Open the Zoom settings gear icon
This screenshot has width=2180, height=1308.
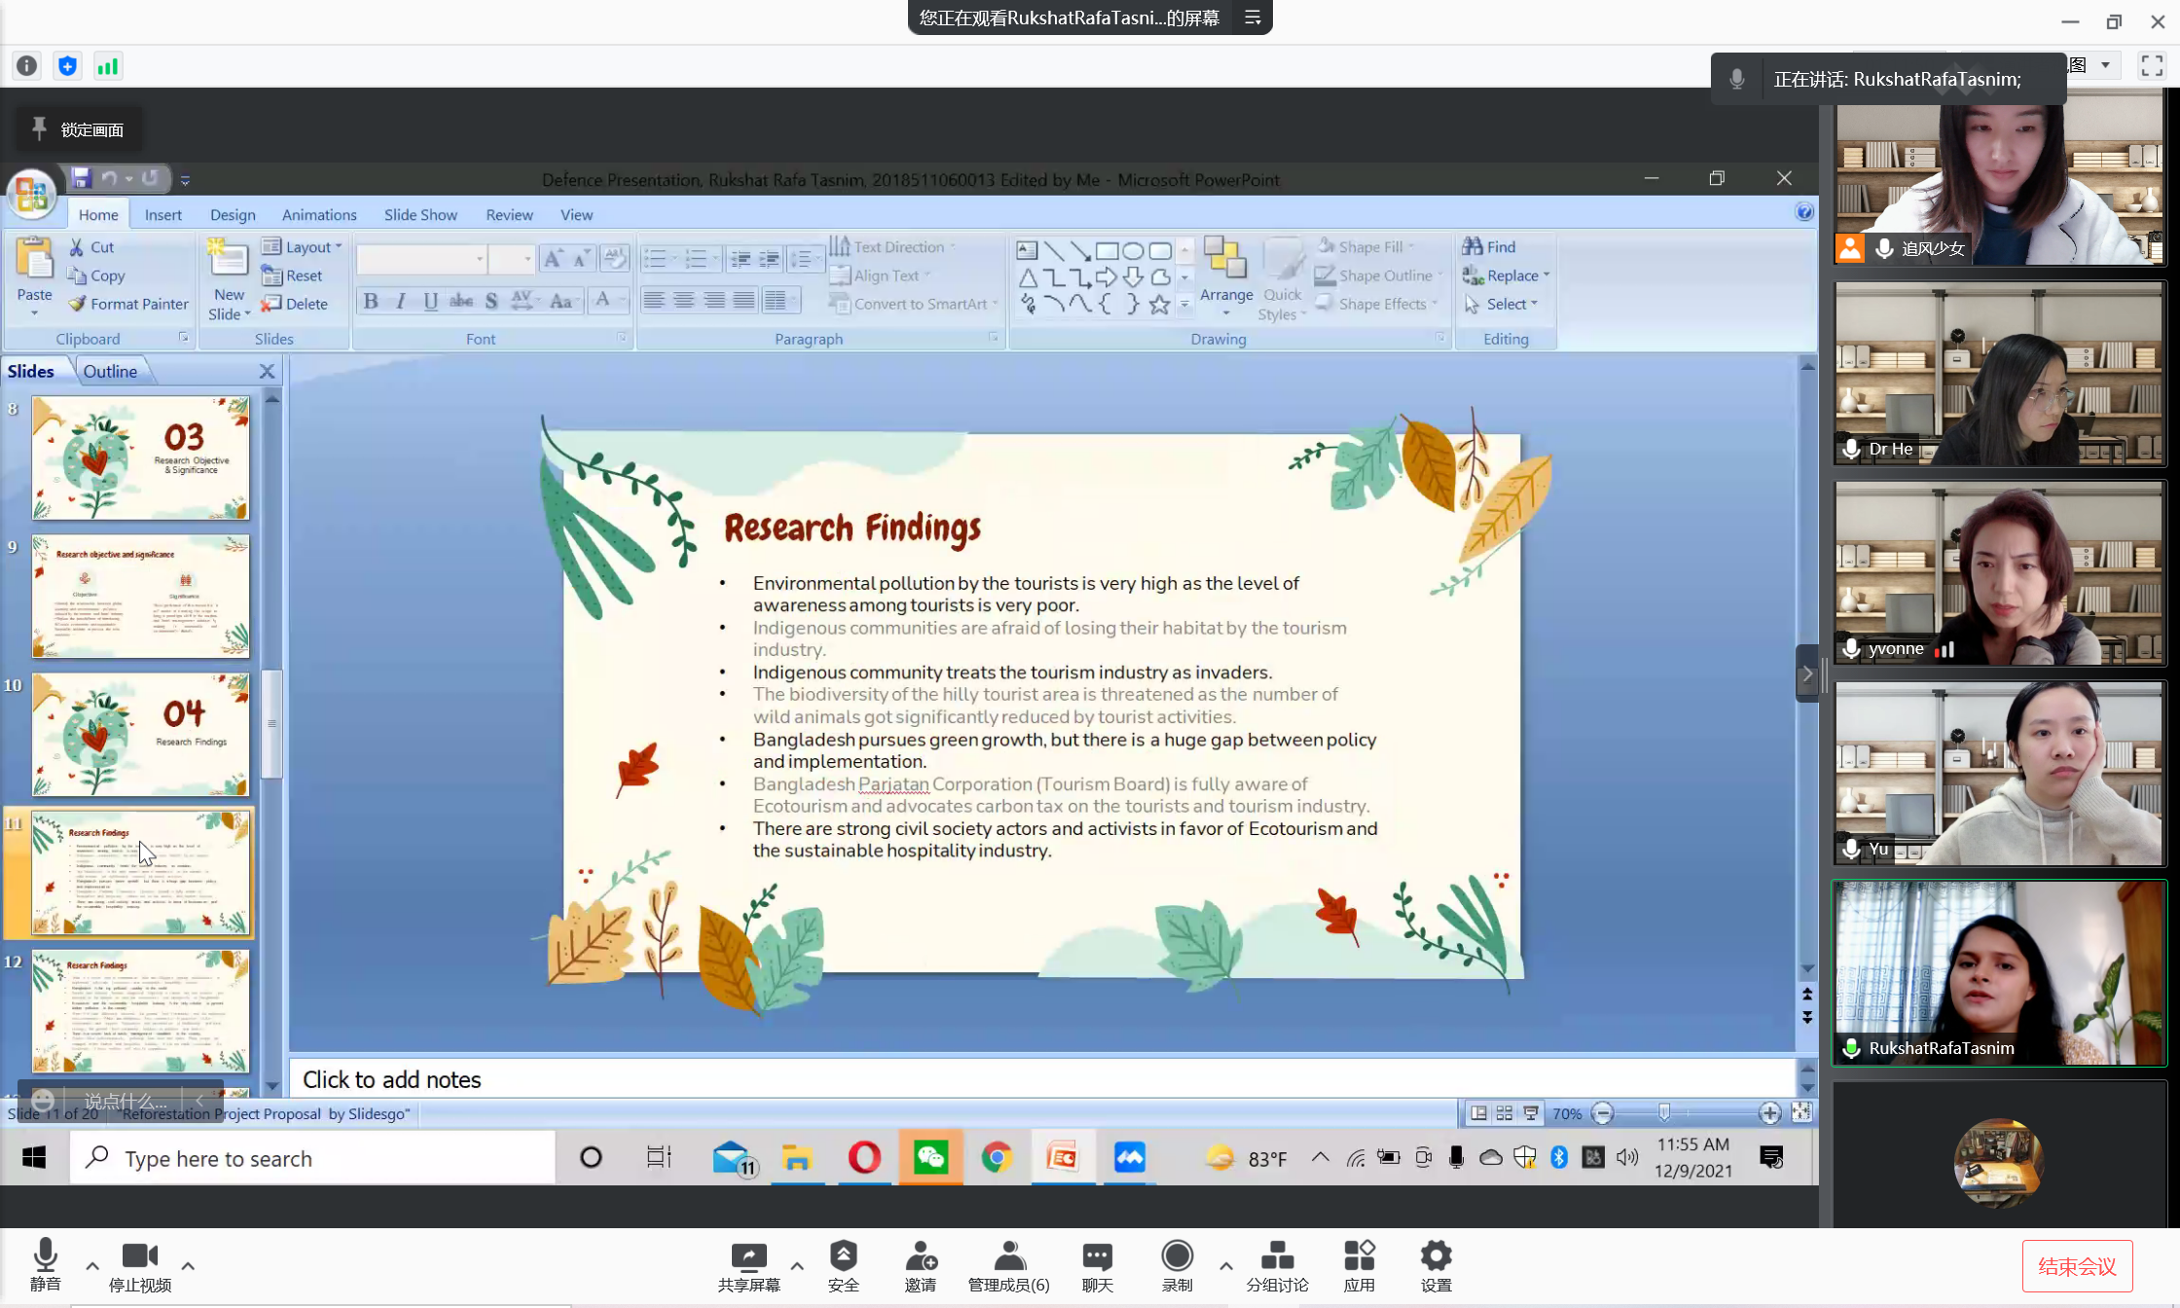pos(1435,1257)
